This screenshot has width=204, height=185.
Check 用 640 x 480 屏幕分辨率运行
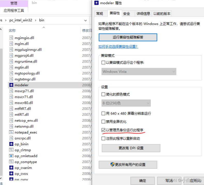[103, 113]
